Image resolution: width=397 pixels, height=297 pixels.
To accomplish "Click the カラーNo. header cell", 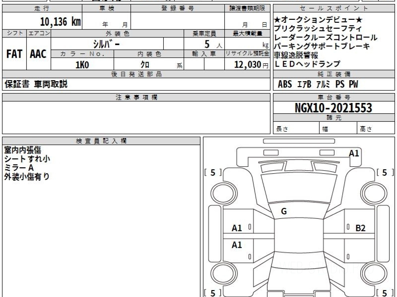I will (x=82, y=54).
